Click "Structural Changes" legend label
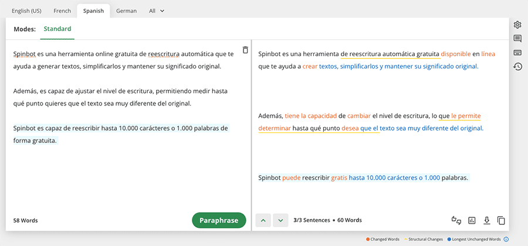This screenshot has width=528, height=246. (x=427, y=240)
